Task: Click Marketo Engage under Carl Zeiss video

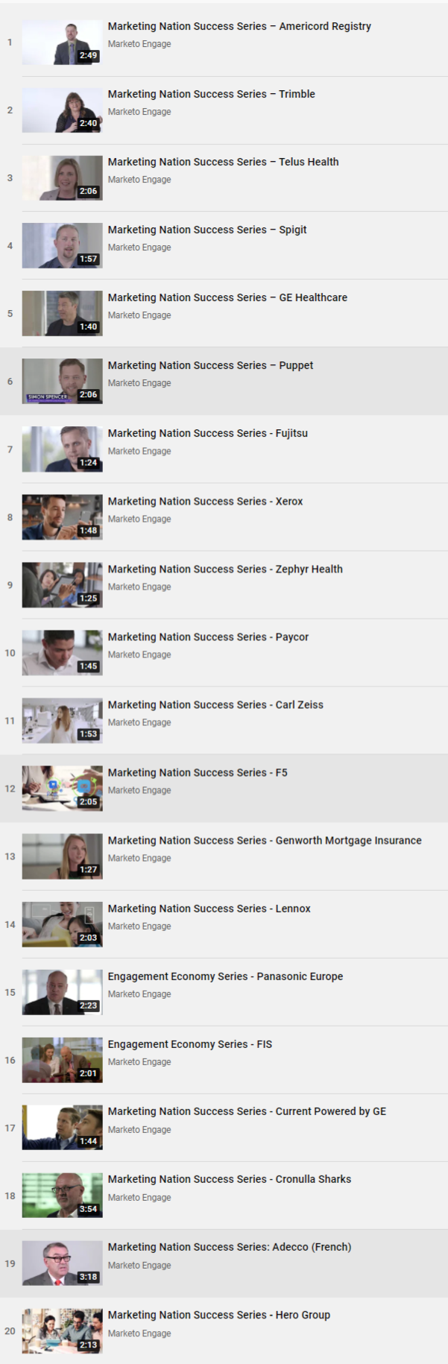Action: click(139, 722)
